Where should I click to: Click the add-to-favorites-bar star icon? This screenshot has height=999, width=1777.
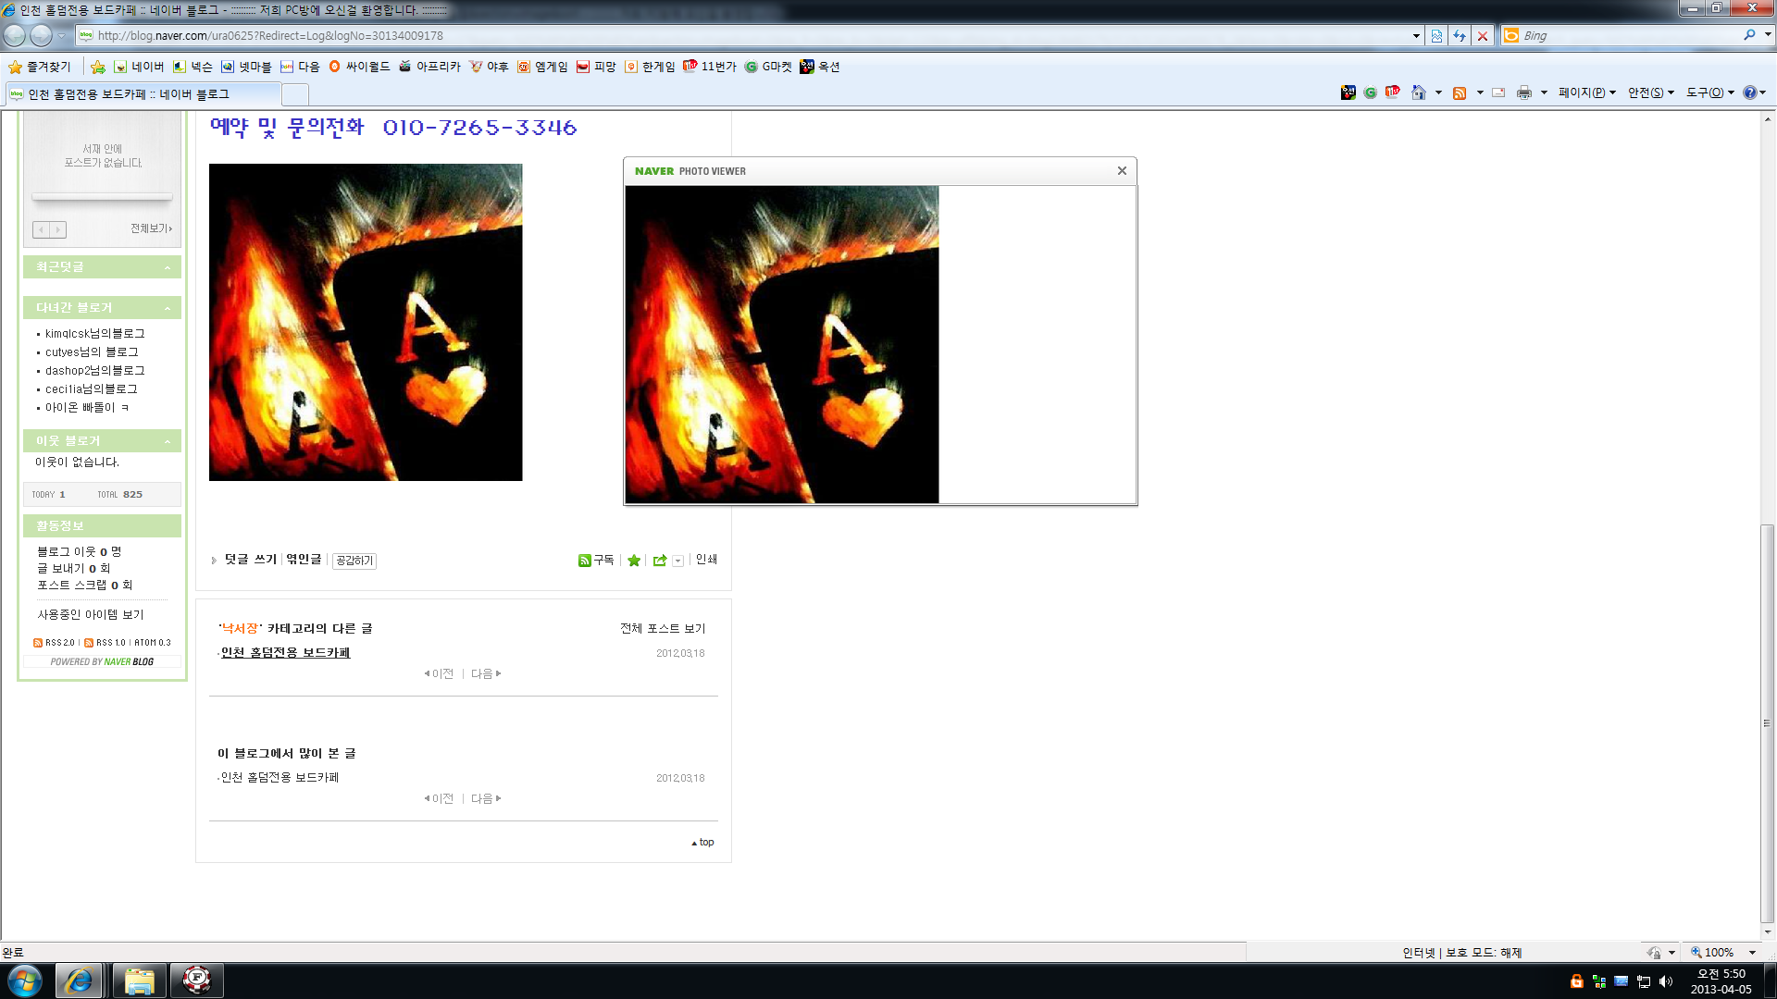point(98,67)
